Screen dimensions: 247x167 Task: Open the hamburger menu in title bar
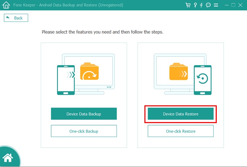coord(216,5)
